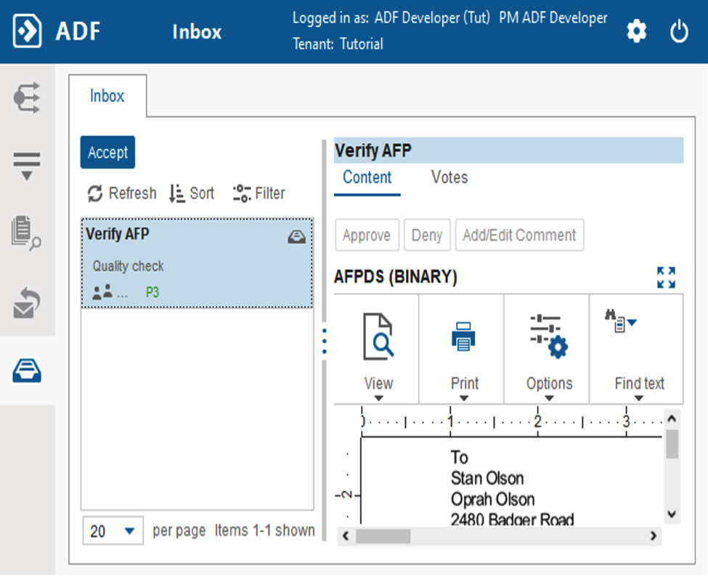Viewport: 708px width, 579px height.
Task: Click the Oprah Olson line in document
Action: 492,500
